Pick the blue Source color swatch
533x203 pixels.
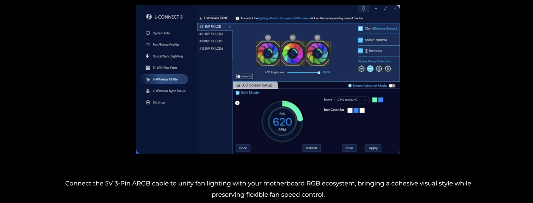381,100
